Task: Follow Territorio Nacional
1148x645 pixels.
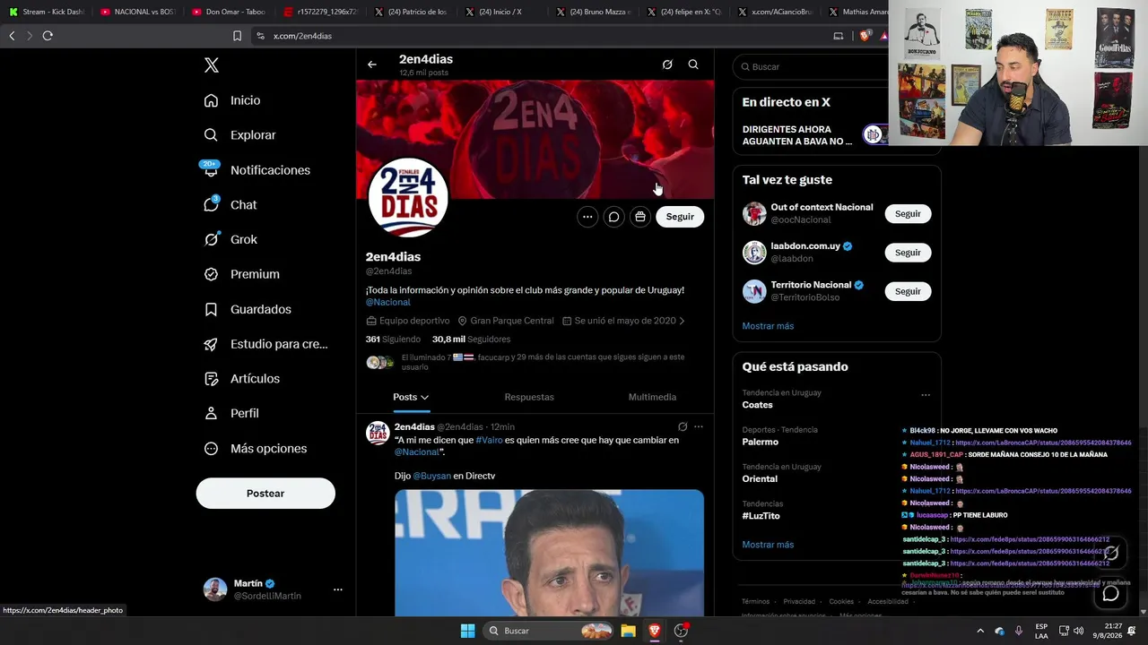Action: pyautogui.click(x=908, y=291)
